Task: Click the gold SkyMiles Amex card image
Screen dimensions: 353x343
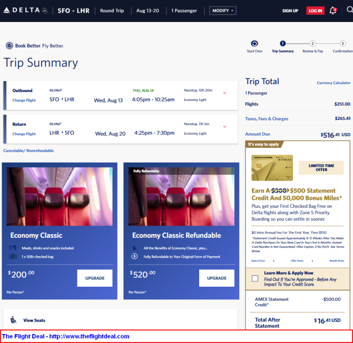Action: (x=272, y=168)
